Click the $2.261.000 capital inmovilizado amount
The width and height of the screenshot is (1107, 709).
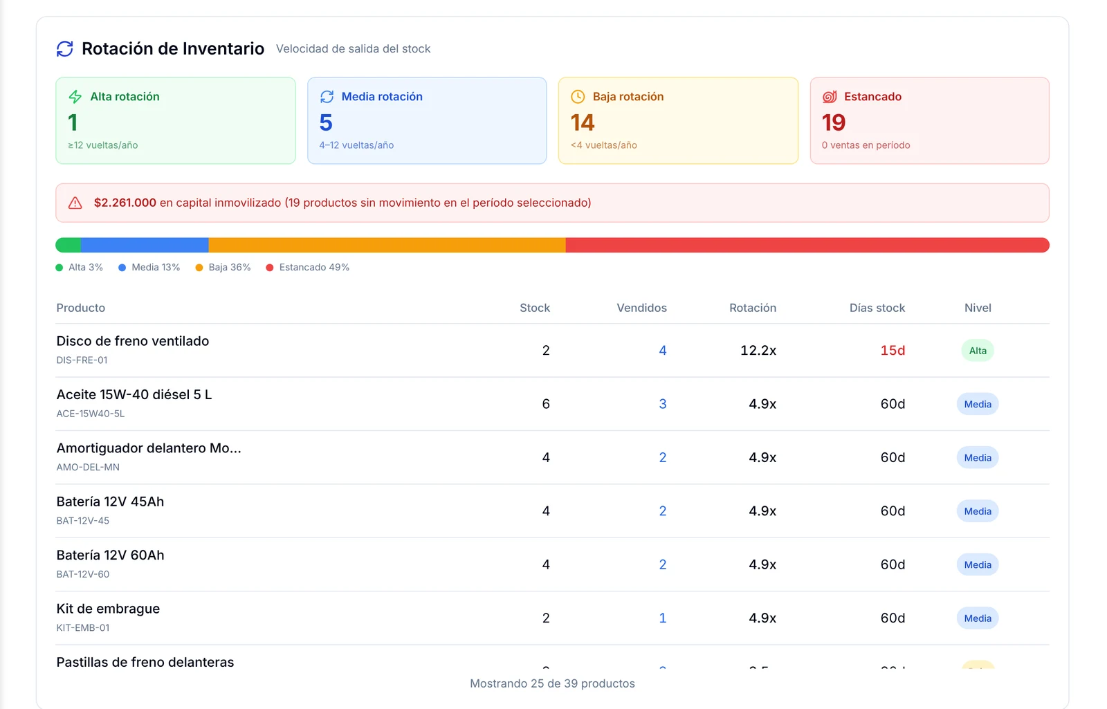(x=125, y=203)
